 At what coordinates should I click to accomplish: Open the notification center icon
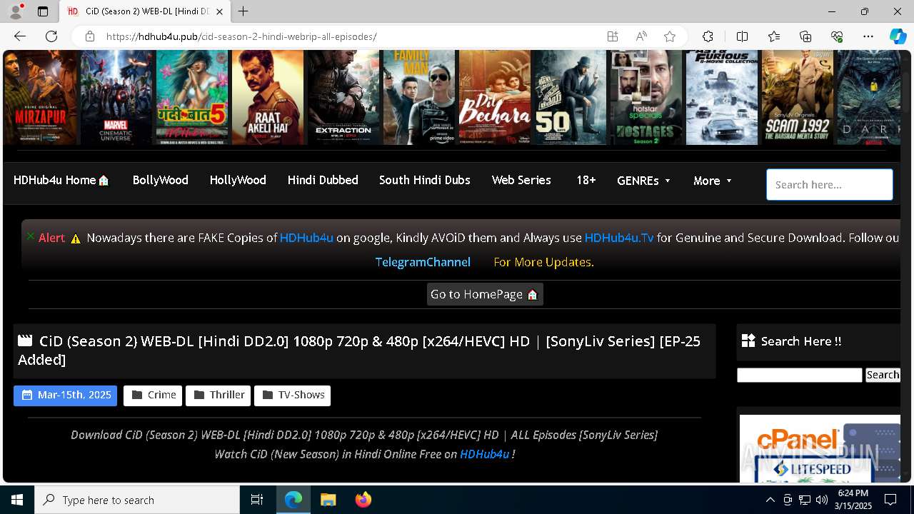[890, 500]
